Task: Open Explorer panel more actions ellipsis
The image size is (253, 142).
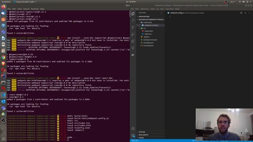Action: coord(161,13)
